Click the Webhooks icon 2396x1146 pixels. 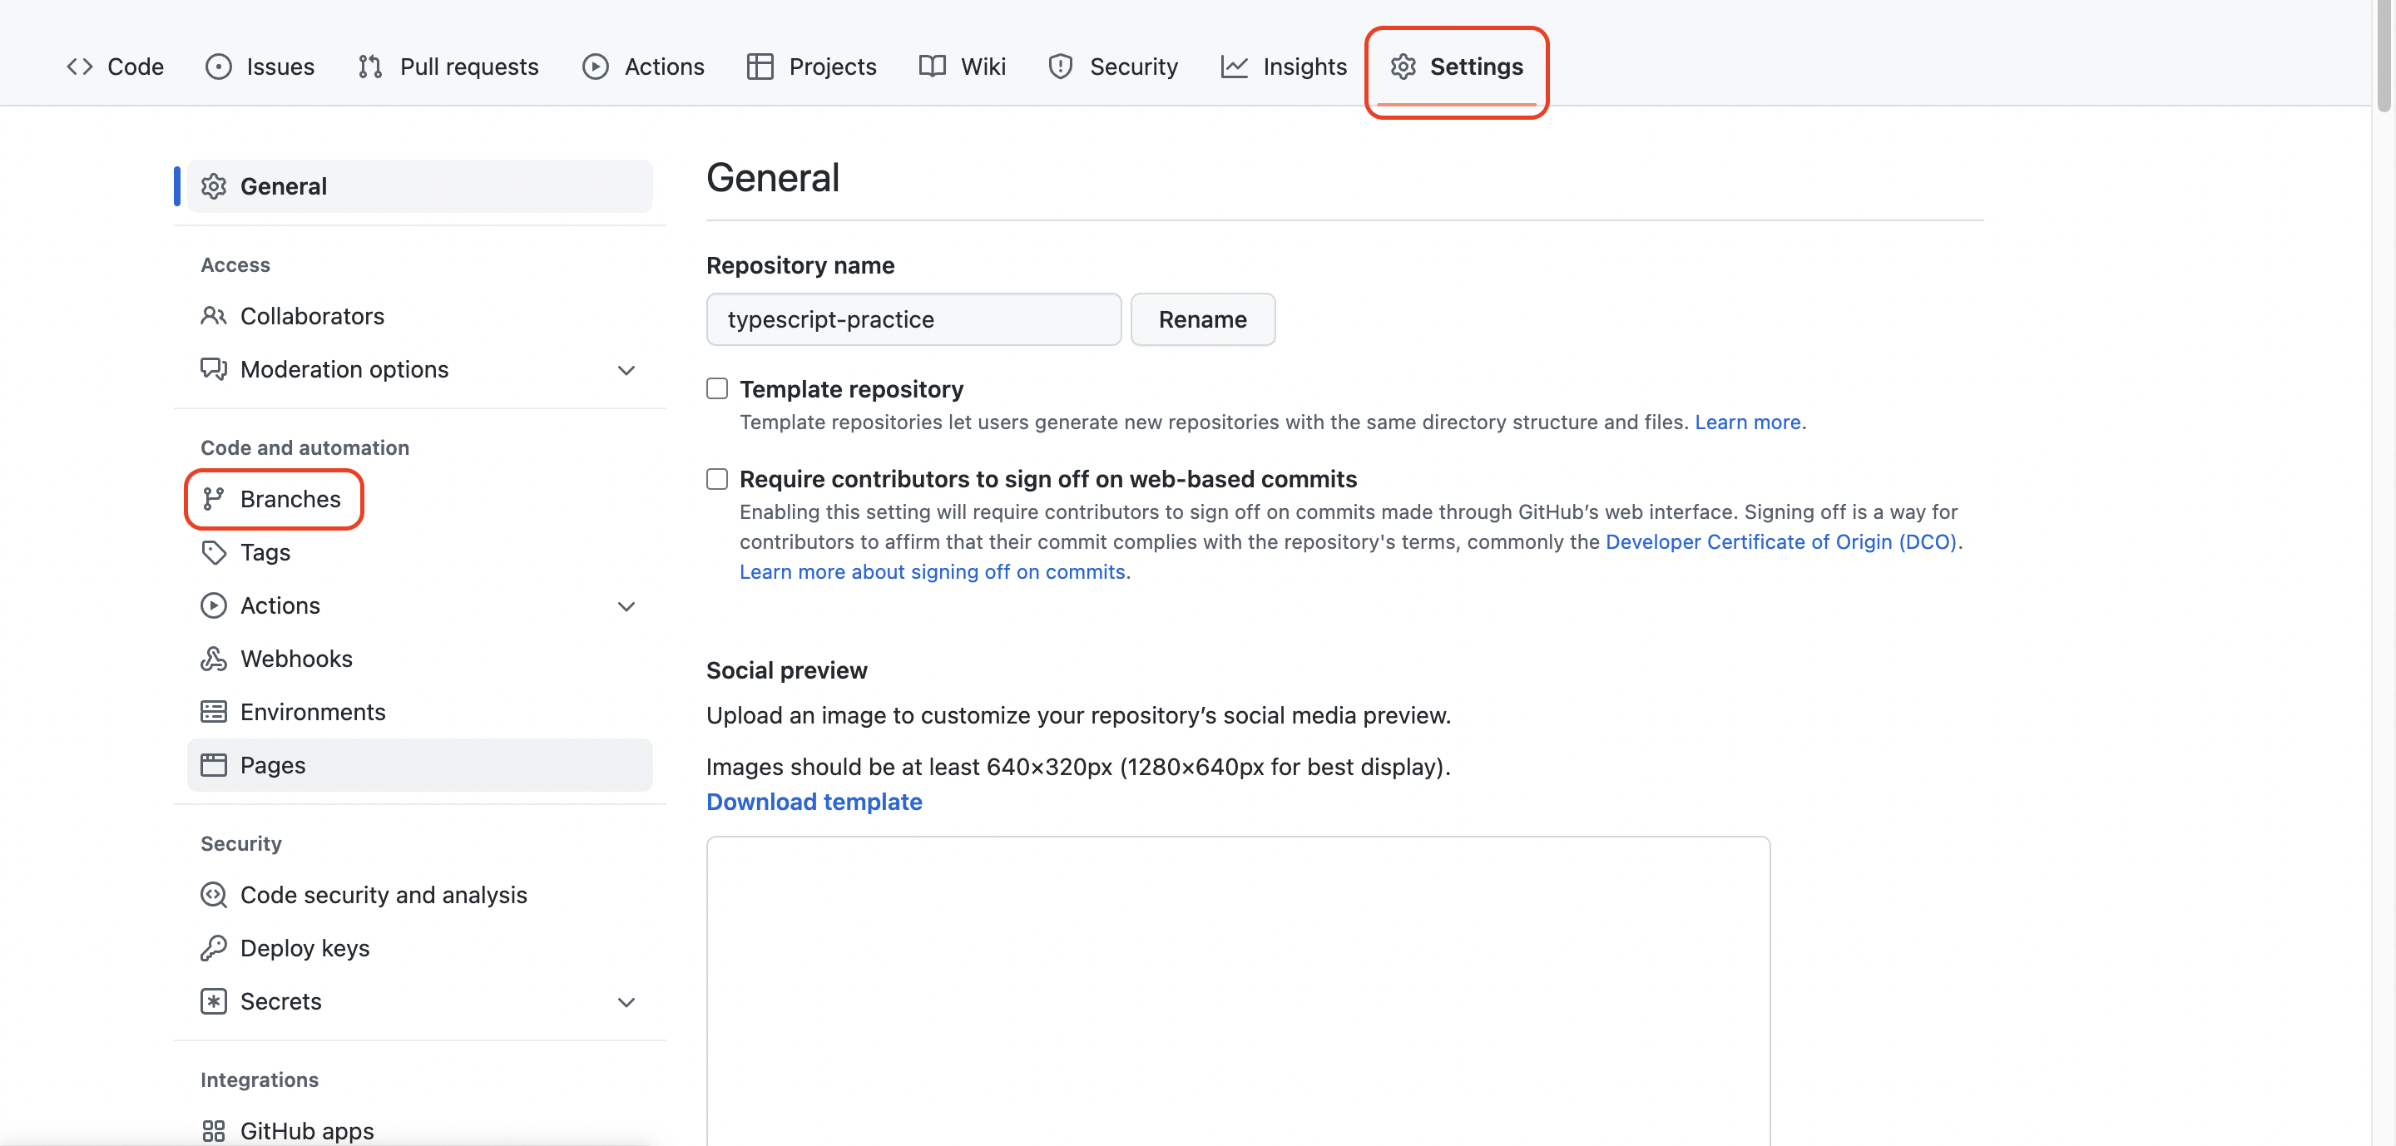pyautogui.click(x=214, y=658)
